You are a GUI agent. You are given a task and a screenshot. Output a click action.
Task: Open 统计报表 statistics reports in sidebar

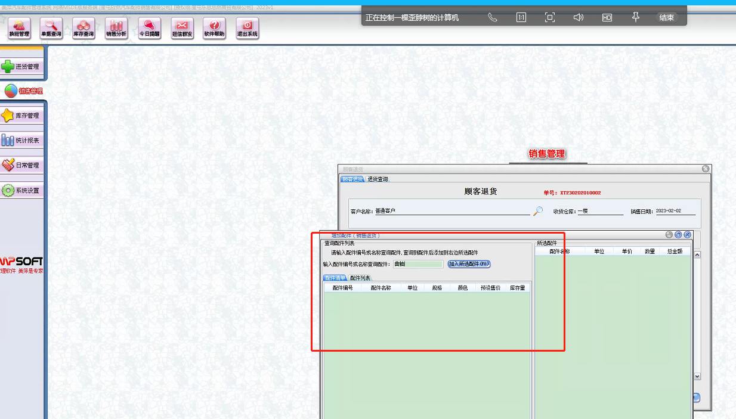tap(22, 141)
